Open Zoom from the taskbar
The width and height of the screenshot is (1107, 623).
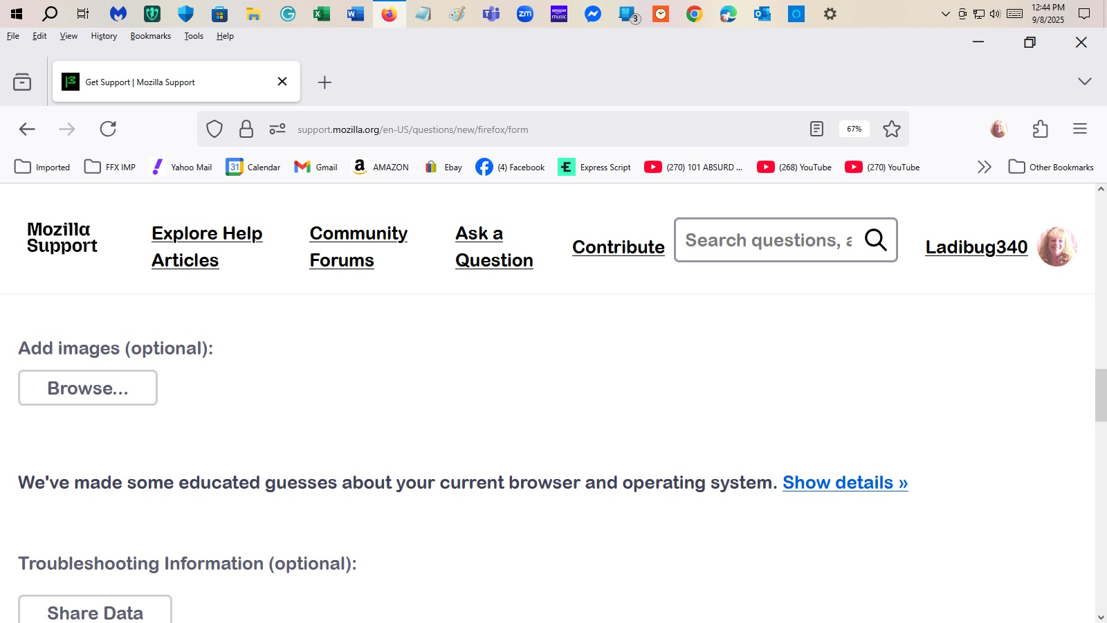[525, 14]
